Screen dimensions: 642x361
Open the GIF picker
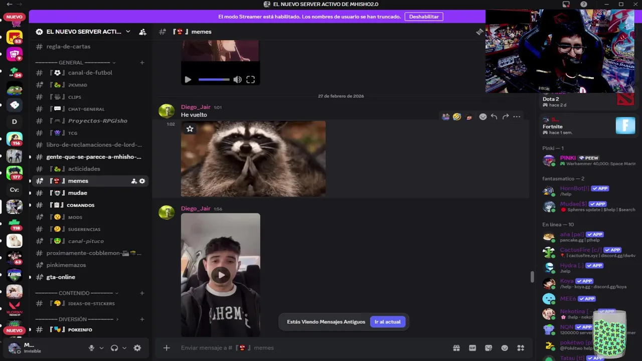tap(472, 348)
